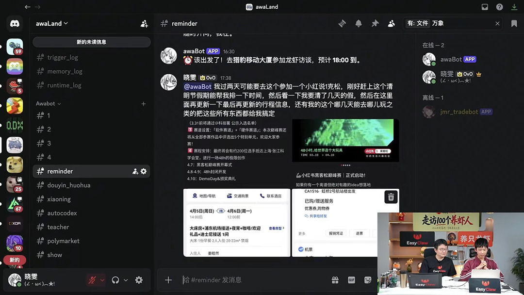Click the new unread messages banner

click(x=92, y=42)
